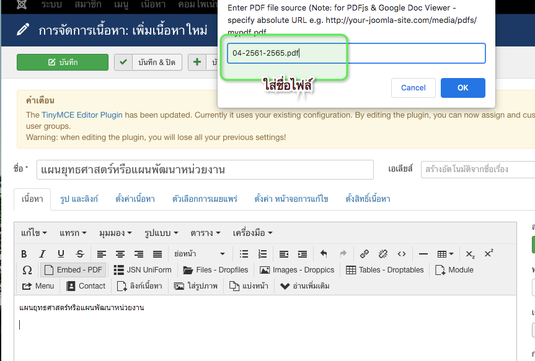Toggle italic formatting
The height and width of the screenshot is (361, 535).
pyautogui.click(x=42, y=254)
